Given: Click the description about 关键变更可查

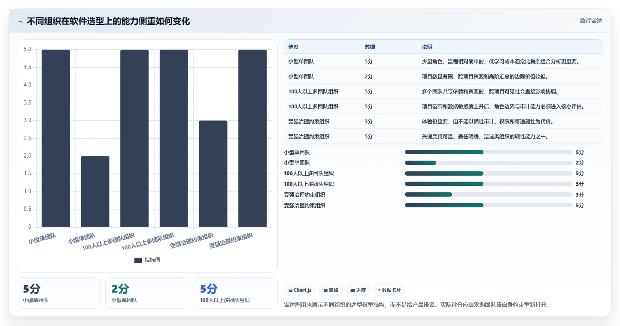Looking at the screenshot, I should click(x=485, y=137).
